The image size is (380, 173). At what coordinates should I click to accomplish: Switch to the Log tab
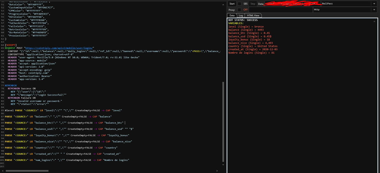(x=241, y=15)
